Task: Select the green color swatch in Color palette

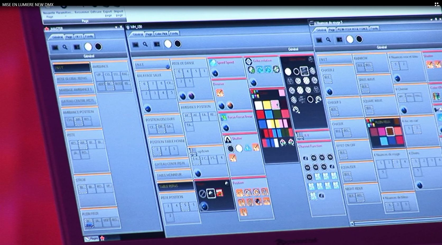Action: point(277,114)
